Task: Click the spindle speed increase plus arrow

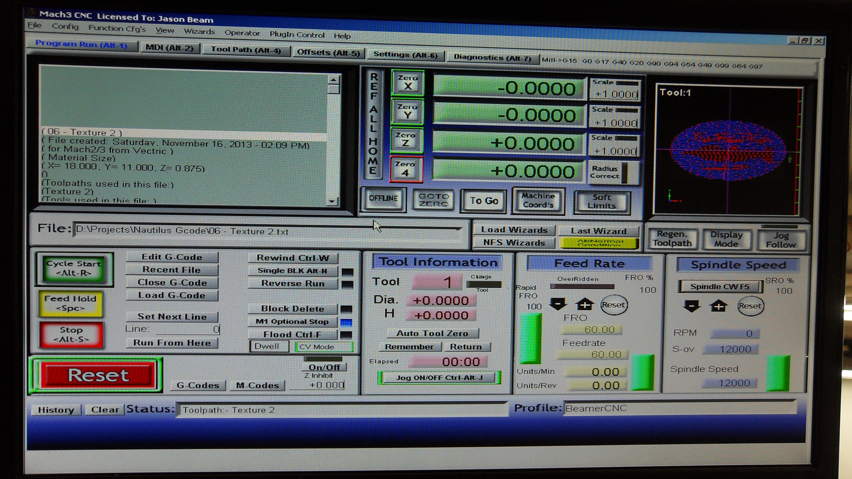Action: pos(718,306)
